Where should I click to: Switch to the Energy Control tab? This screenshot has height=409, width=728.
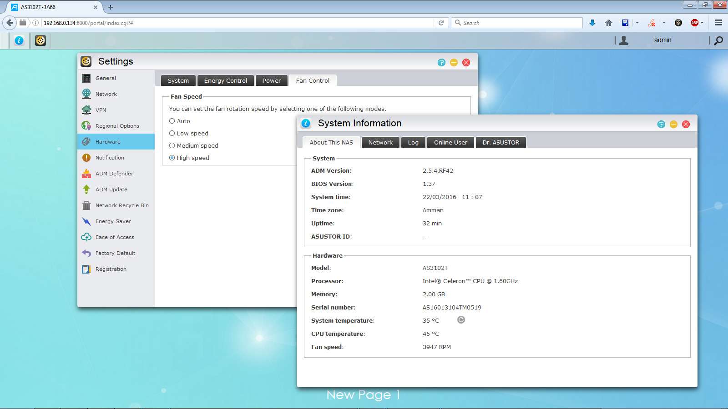226,80
